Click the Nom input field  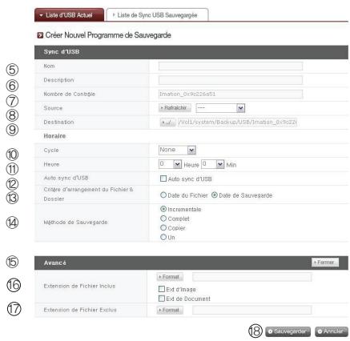click(x=231, y=66)
